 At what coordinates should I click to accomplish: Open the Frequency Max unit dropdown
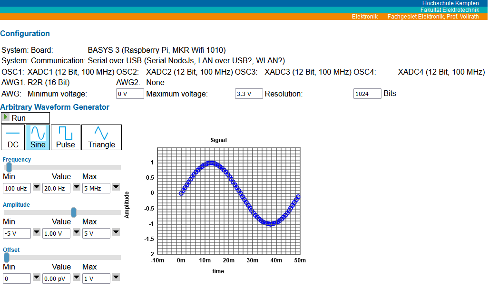(116, 188)
